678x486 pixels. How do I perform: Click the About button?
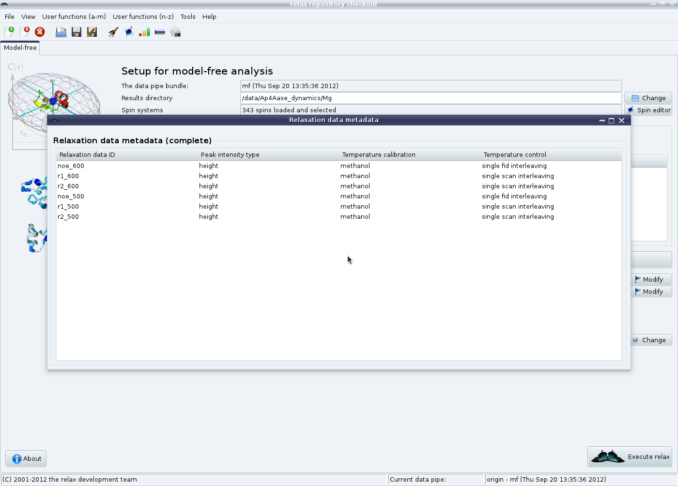26,458
